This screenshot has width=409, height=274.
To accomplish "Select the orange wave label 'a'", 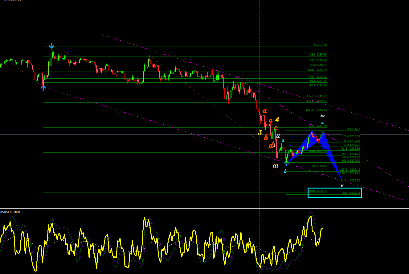I will [x=264, y=111].
